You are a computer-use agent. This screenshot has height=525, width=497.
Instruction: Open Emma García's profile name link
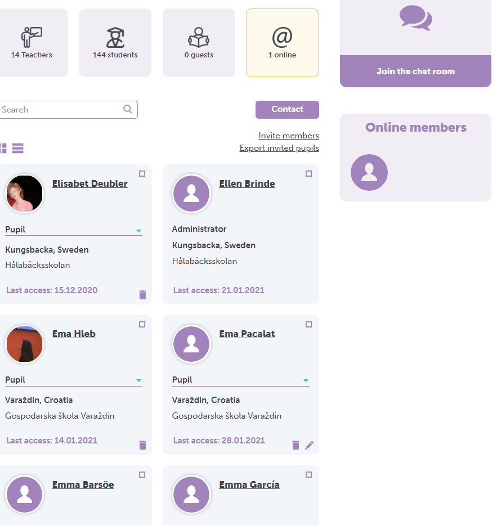tap(249, 485)
